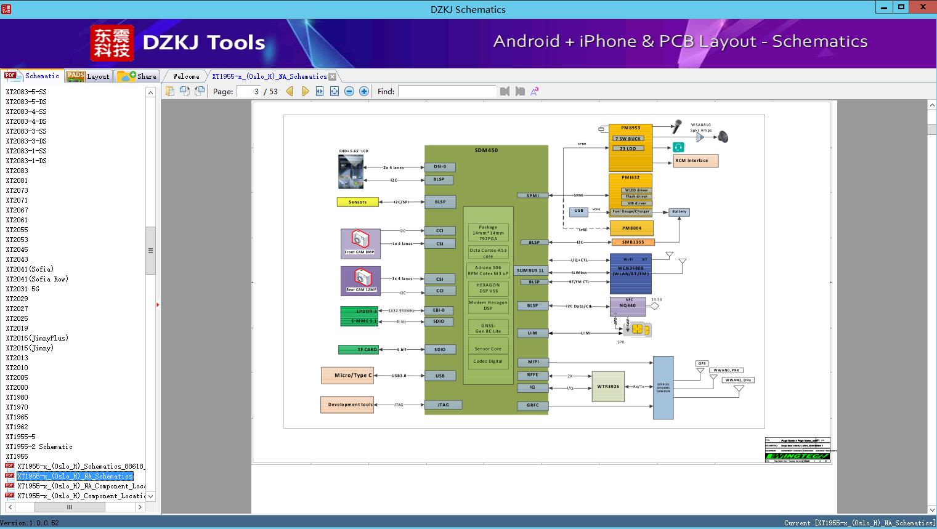Select the XT2031 5G model entry
This screenshot has width=937, height=529.
tap(22, 289)
